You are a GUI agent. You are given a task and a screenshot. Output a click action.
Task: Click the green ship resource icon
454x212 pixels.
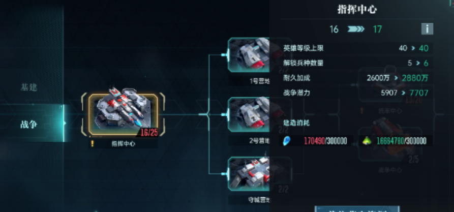(x=367, y=141)
